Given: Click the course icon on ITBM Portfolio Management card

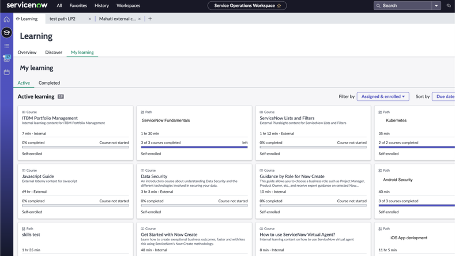Looking at the screenshot, I should (24, 112).
